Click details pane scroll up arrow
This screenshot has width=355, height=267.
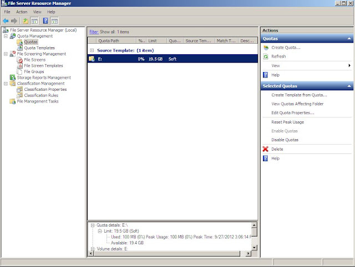point(254,225)
